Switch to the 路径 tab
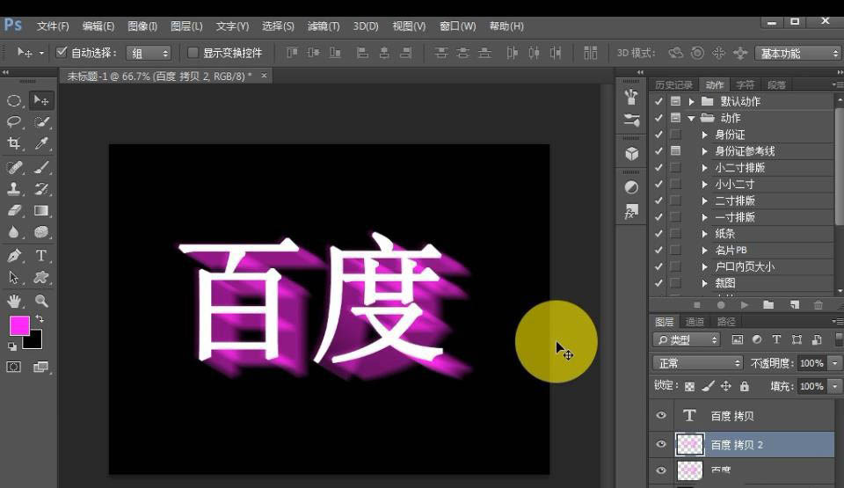844x488 pixels. tap(726, 322)
